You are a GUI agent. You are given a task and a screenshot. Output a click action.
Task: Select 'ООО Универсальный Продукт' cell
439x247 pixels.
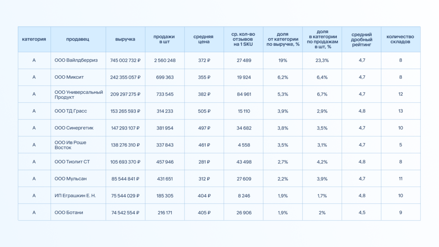[x=79, y=94]
